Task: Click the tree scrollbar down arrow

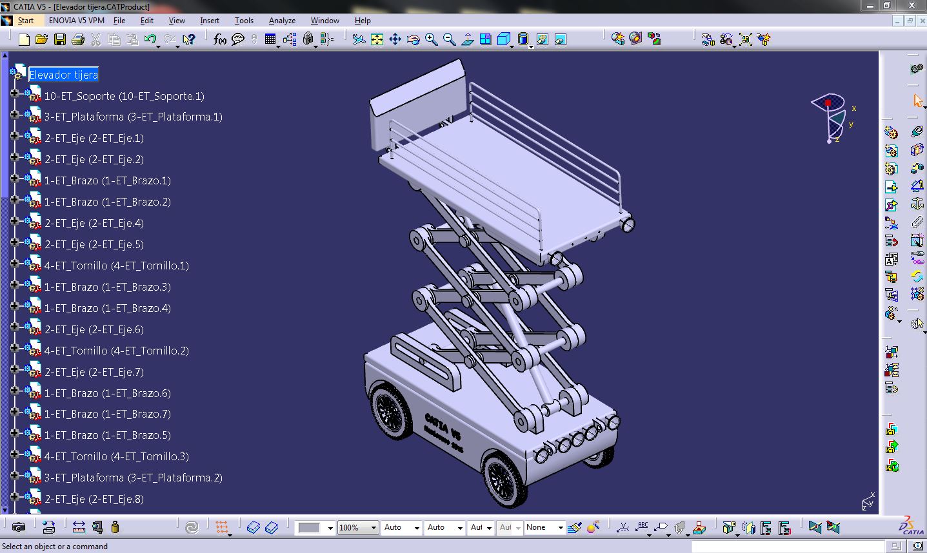Action: pyautogui.click(x=5, y=510)
